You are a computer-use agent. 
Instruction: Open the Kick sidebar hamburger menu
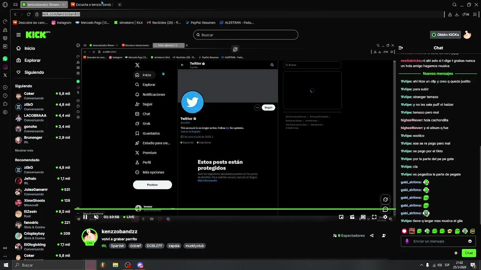(18, 35)
